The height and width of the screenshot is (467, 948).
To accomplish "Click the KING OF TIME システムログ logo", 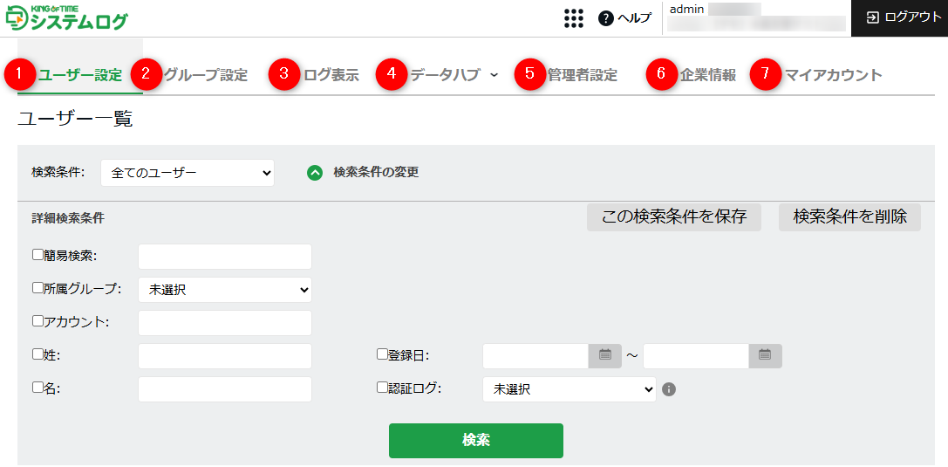I will click(66, 18).
